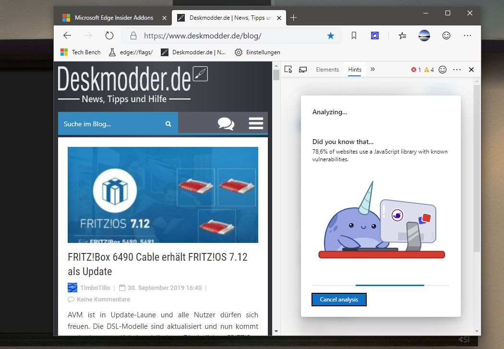Reload the page with the refresh icon

tap(109, 36)
